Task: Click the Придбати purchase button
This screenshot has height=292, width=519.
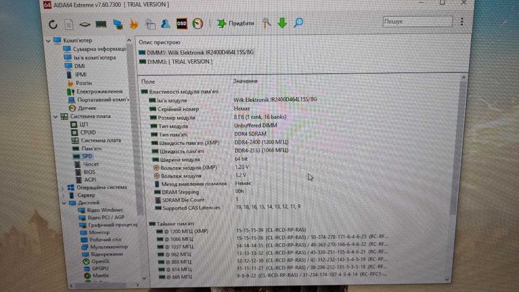Action: coord(235,23)
